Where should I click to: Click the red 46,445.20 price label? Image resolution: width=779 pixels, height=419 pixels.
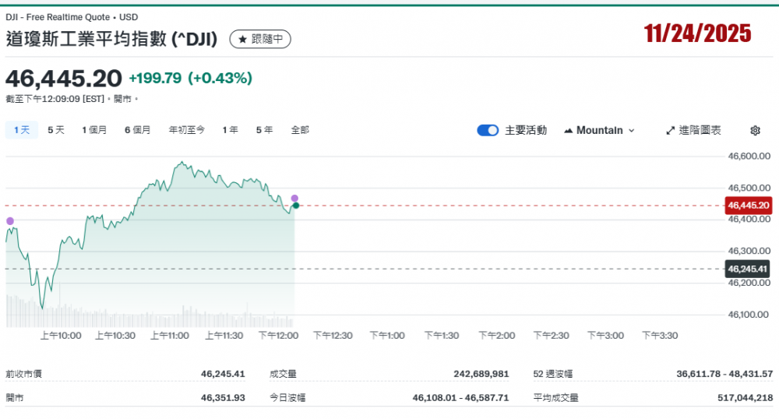click(748, 206)
